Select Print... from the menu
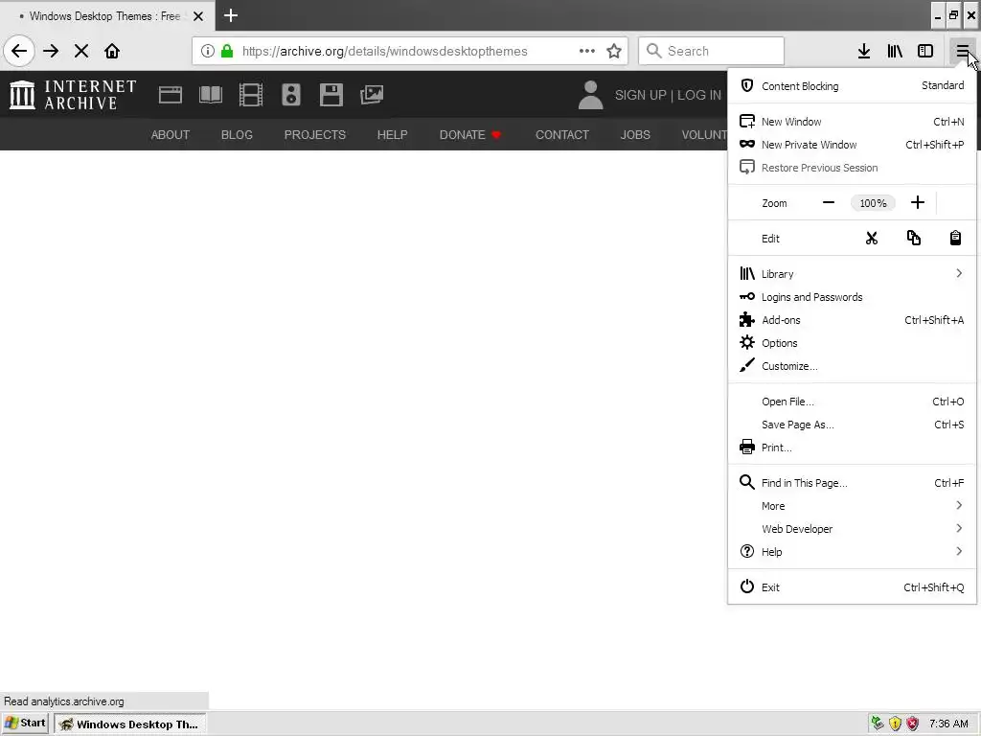 (x=852, y=448)
